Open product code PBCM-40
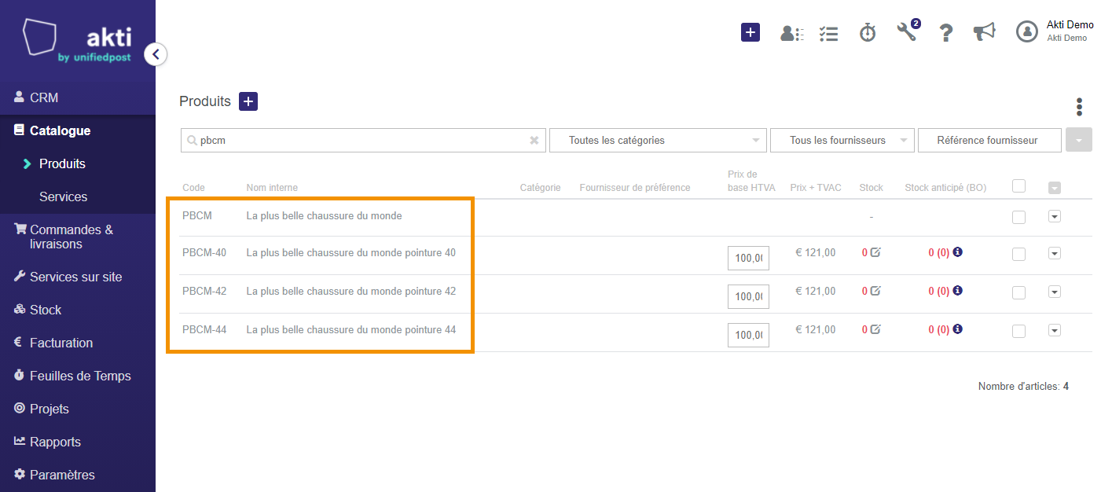This screenshot has height=492, width=1101. pyautogui.click(x=204, y=252)
